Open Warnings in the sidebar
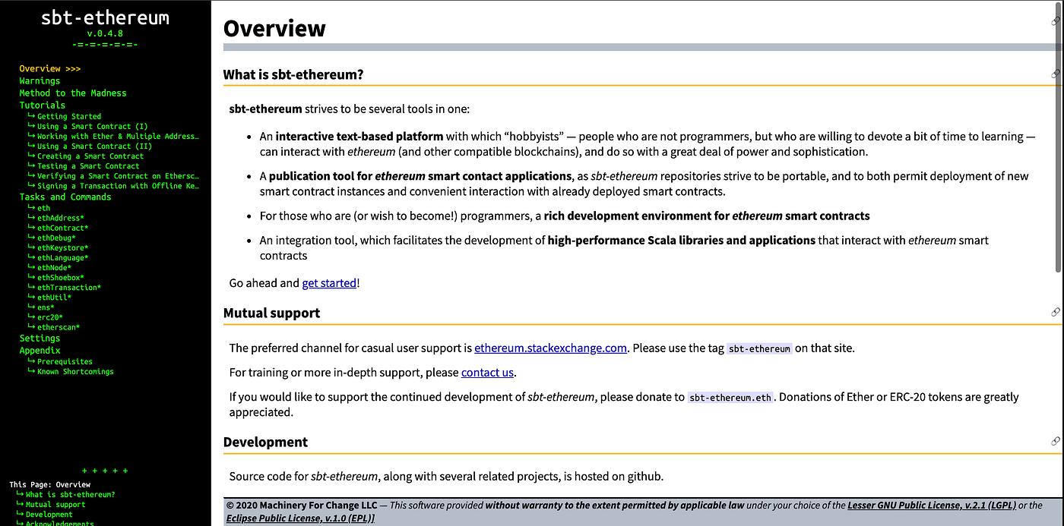Image resolution: width=1064 pixels, height=526 pixels. click(x=40, y=80)
